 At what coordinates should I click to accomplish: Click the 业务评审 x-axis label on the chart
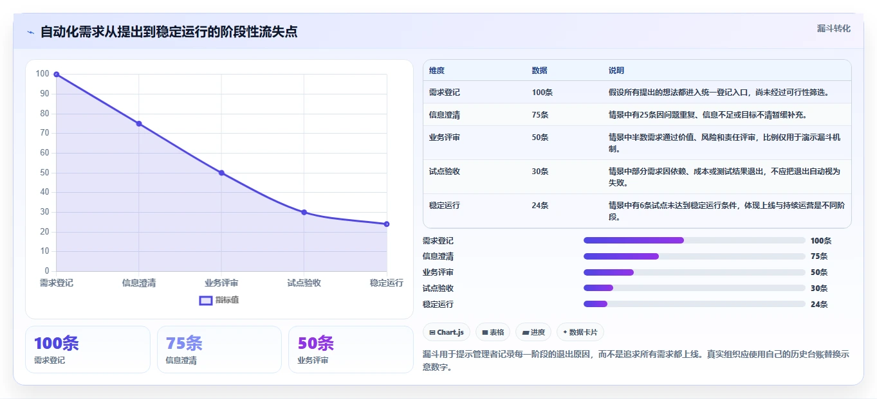point(221,283)
